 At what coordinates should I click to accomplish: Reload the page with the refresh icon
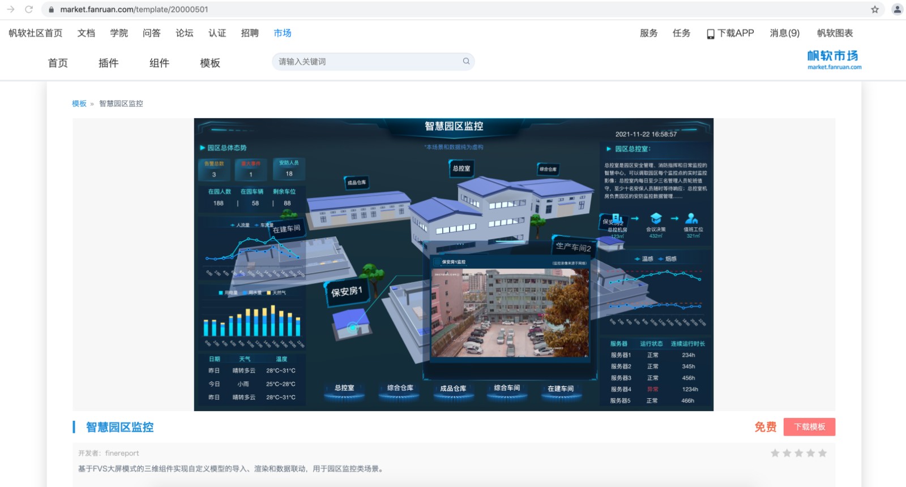[29, 10]
